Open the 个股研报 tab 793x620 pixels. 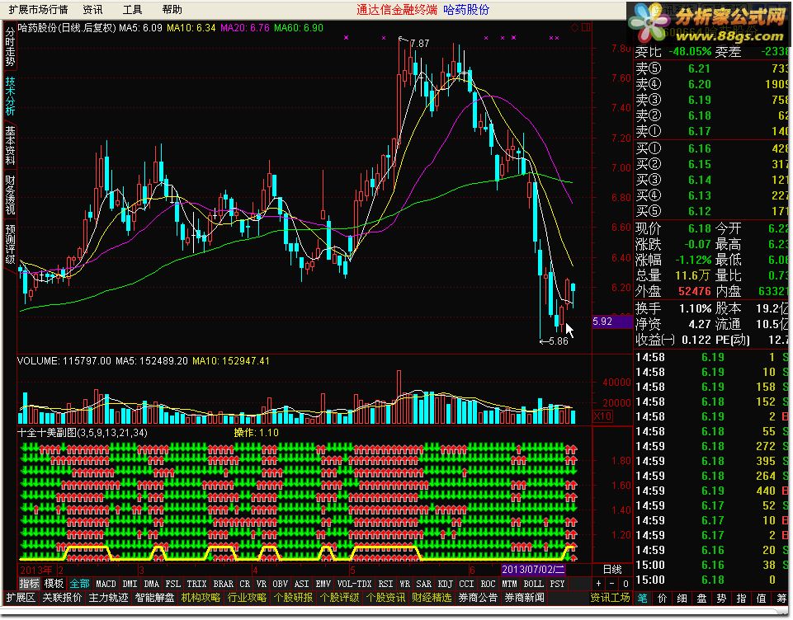pyautogui.click(x=293, y=598)
